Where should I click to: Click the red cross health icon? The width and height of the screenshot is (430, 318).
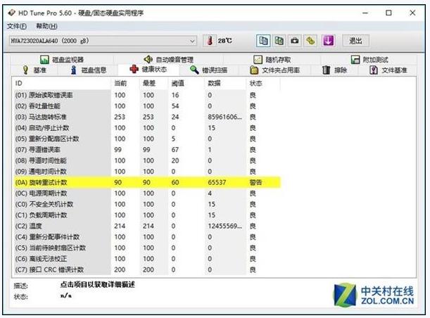[x=134, y=69]
